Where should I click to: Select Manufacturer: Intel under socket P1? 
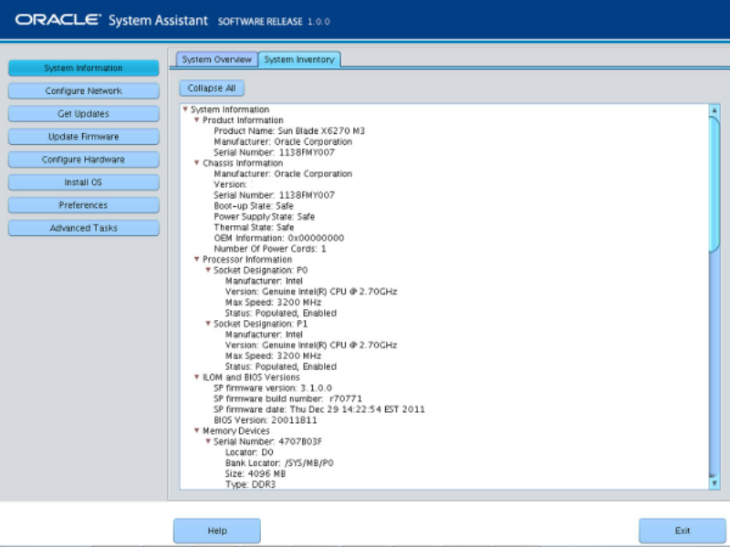coord(264,334)
